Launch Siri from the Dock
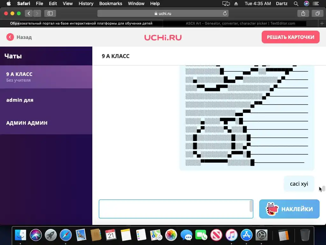The image size is (326, 245). [36, 235]
